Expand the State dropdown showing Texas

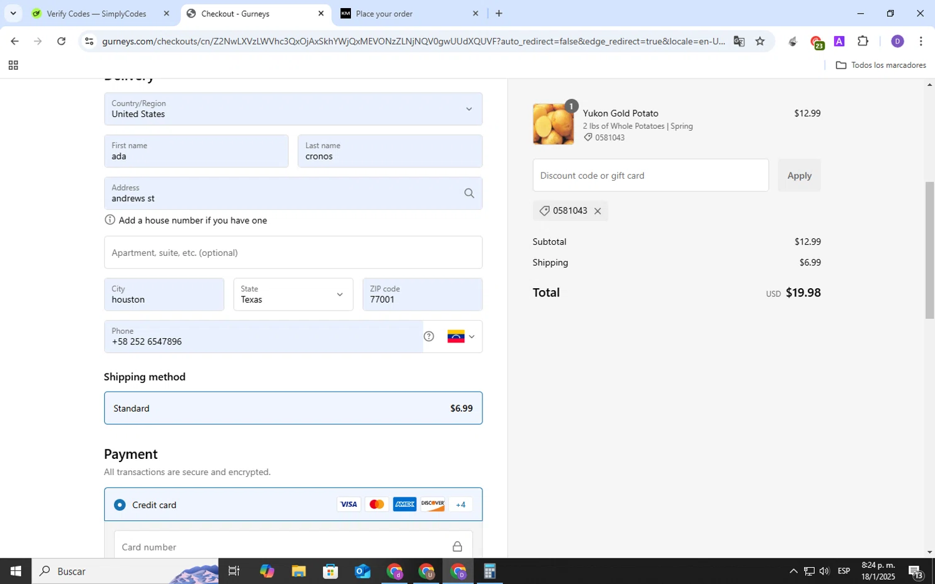click(293, 294)
